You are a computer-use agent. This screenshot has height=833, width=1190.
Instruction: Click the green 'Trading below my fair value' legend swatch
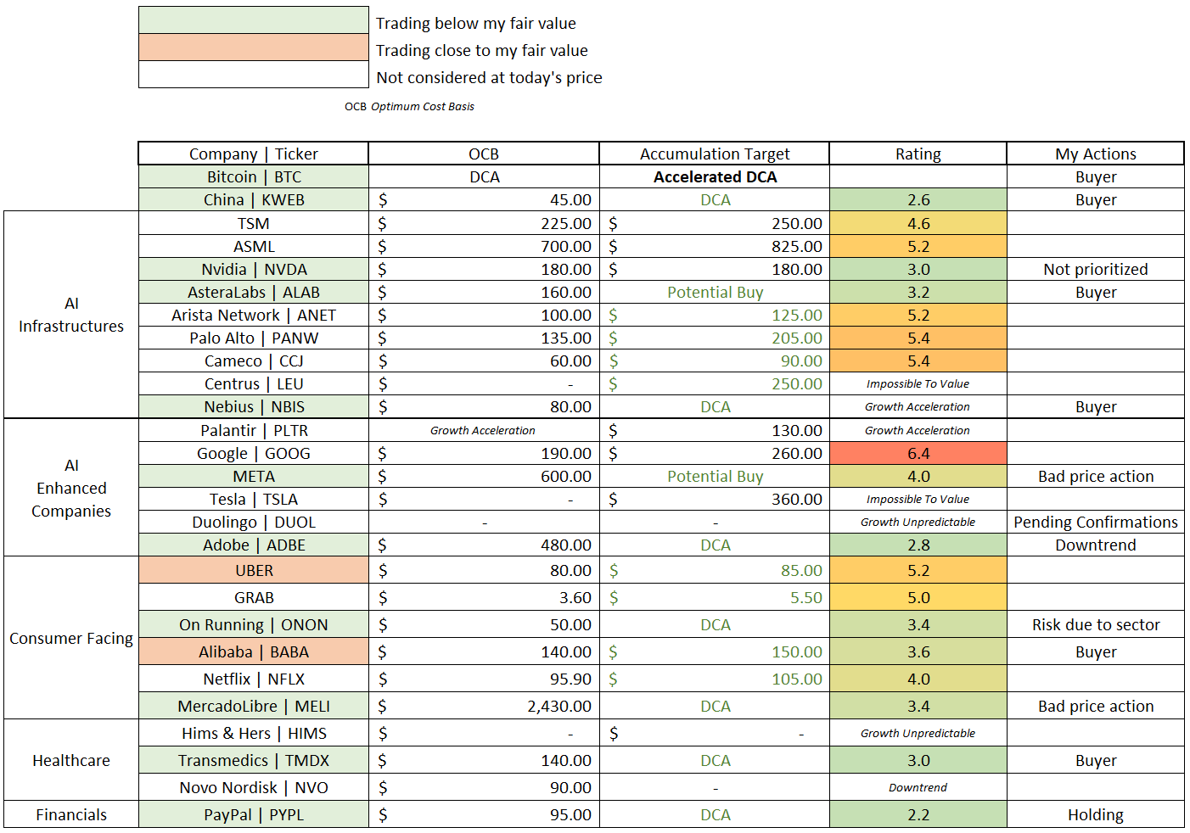pos(254,20)
